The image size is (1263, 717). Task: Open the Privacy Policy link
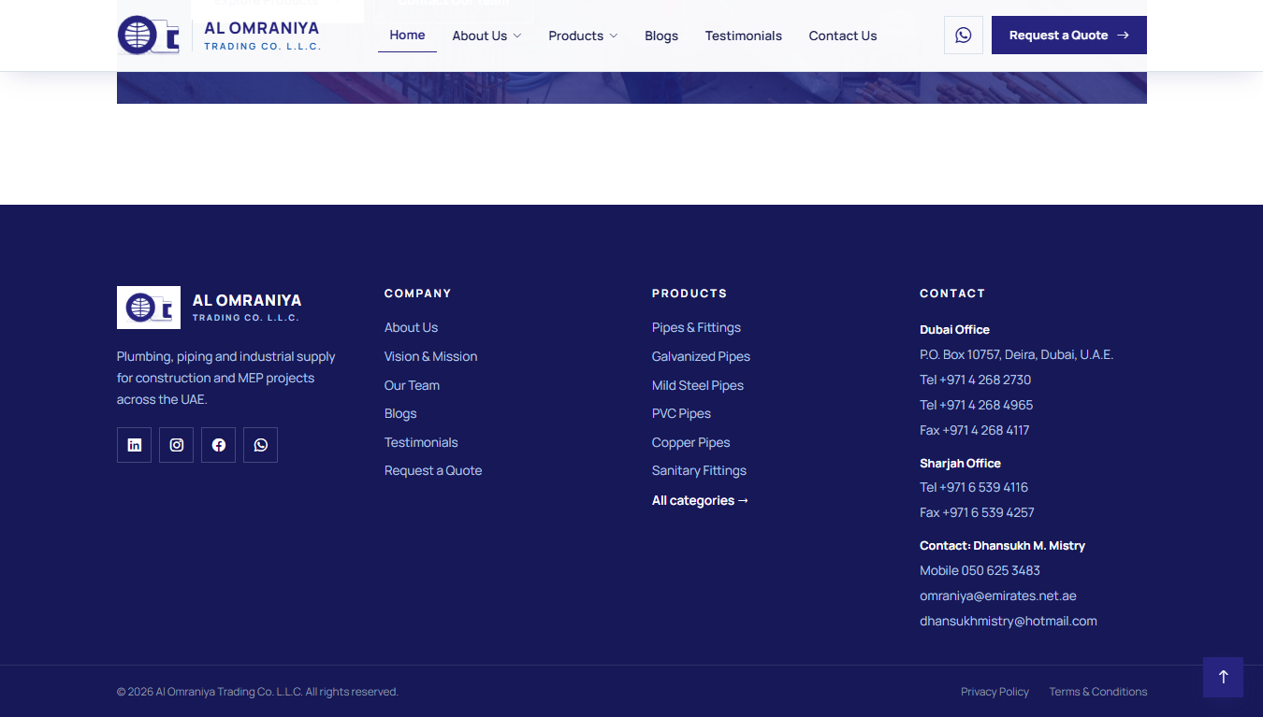tap(994, 692)
